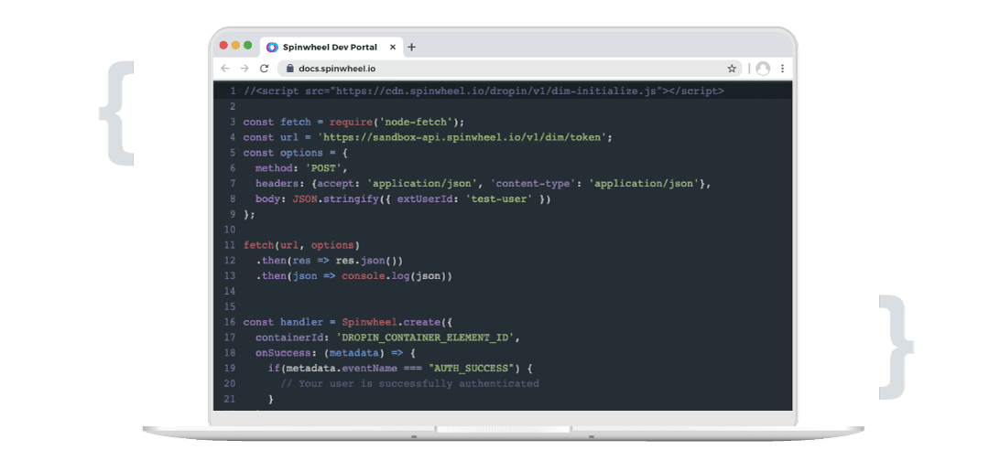Go forward with the browser forward arrow
This screenshot has width=989, height=461.
pyautogui.click(x=245, y=69)
